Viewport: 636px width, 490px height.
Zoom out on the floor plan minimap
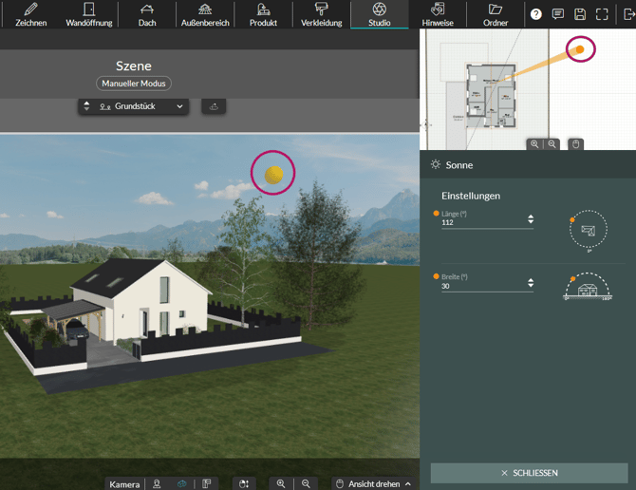[x=552, y=144]
